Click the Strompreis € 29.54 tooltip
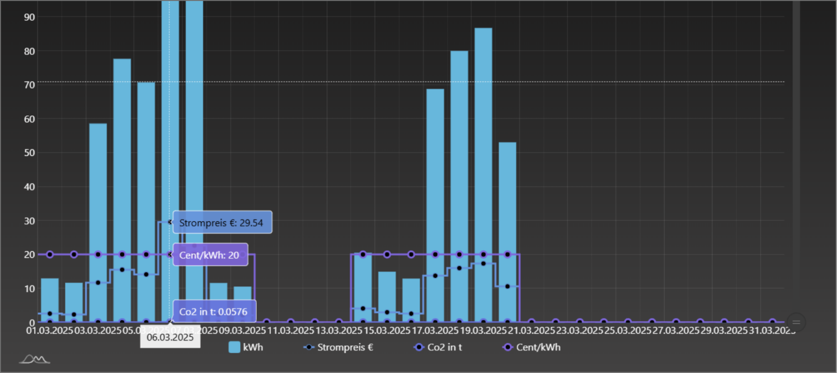Screen dimensions: 837x373 pos(222,222)
